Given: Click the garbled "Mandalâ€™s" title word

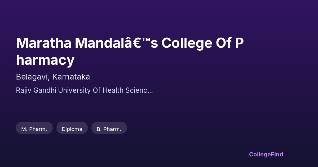Looking at the screenshot, I should click(x=116, y=43).
